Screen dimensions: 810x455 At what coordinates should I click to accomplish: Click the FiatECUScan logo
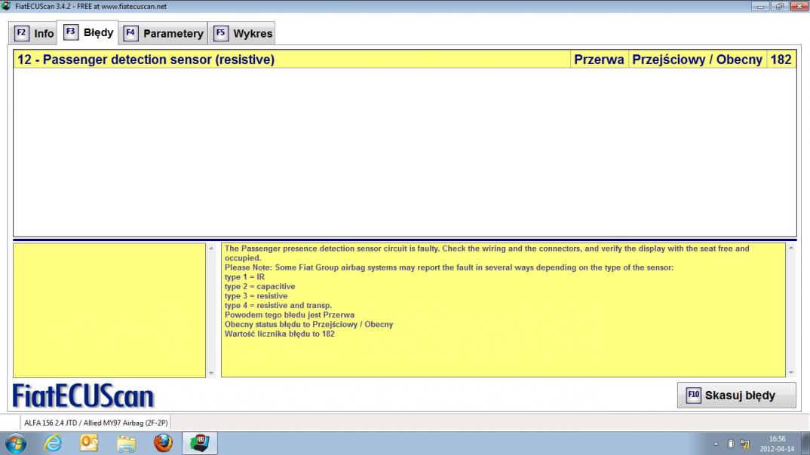(83, 395)
